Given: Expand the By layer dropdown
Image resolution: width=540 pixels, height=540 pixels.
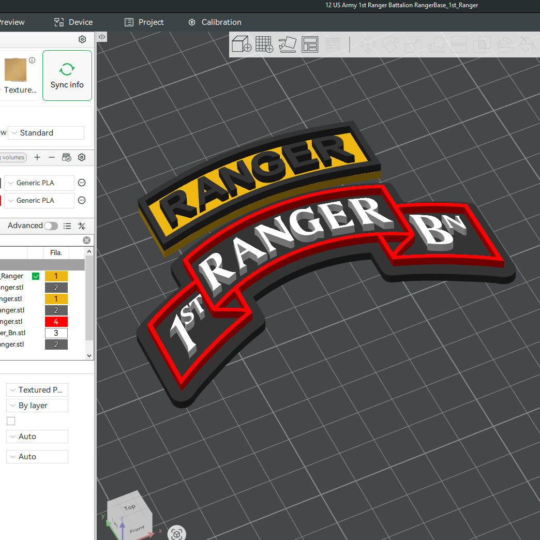Looking at the screenshot, I should pyautogui.click(x=37, y=406).
